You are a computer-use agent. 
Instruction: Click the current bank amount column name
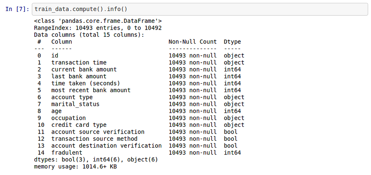tap(84, 70)
